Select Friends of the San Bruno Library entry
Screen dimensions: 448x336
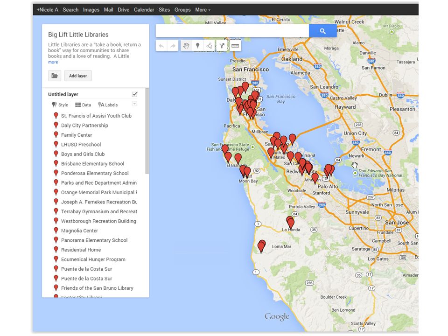coord(97,288)
